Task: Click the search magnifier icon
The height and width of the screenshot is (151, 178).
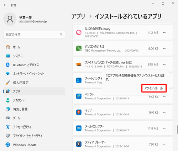Action: click(61, 35)
